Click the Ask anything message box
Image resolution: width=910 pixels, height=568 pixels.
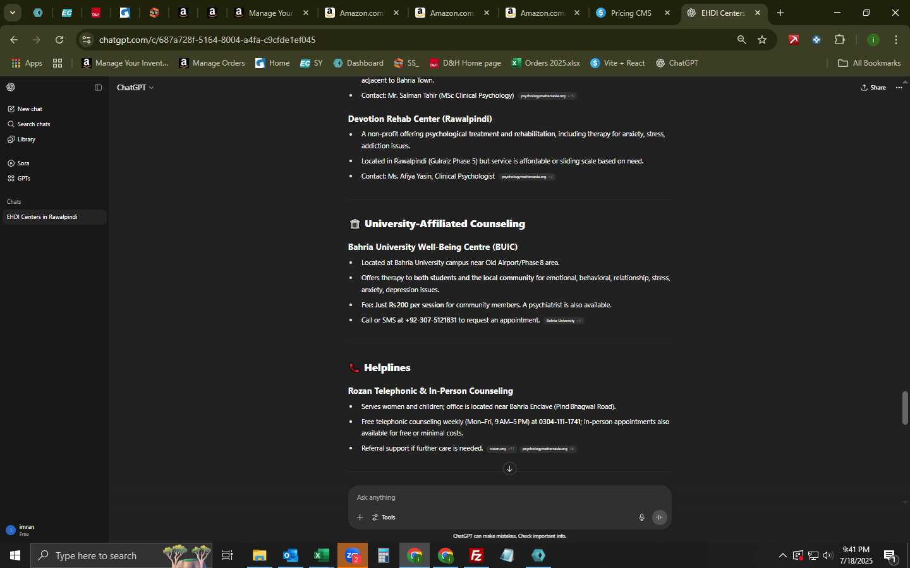[509, 498]
